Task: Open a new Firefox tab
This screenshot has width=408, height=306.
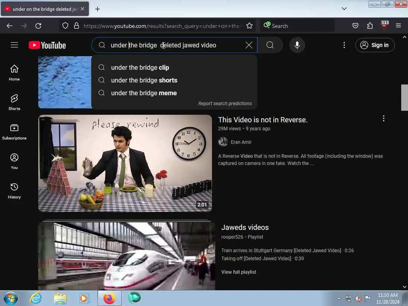Action: pos(97,9)
